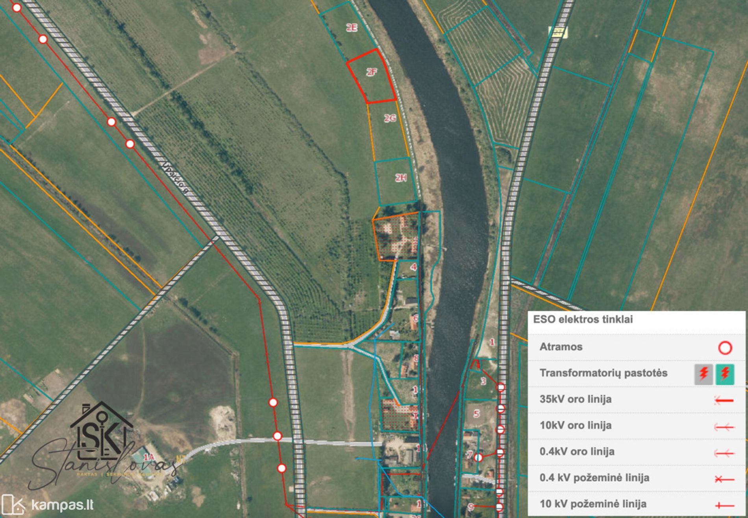Screen dimensions: 748x518
Task: Click parcel number 6 label
Action: click(x=415, y=317)
